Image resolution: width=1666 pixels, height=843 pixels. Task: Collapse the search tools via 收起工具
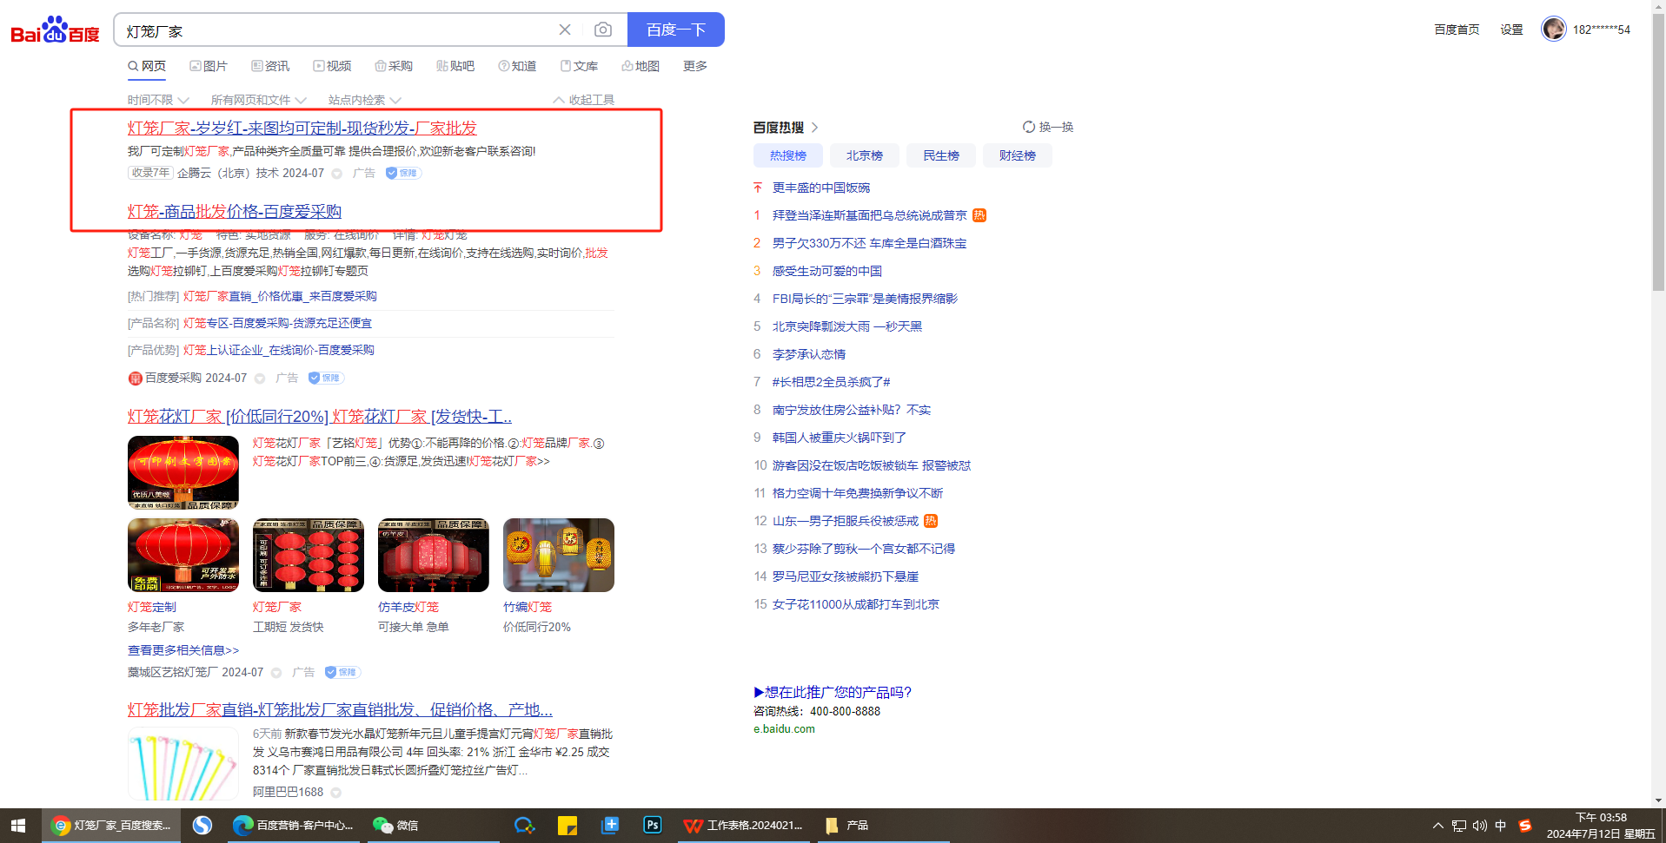pos(583,100)
